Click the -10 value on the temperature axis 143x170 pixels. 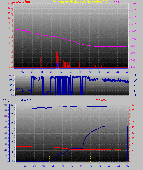133,161
